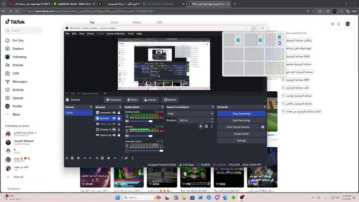Open Scale to Window dropdown arrow
The image size is (359, 202).
tap(105, 93)
